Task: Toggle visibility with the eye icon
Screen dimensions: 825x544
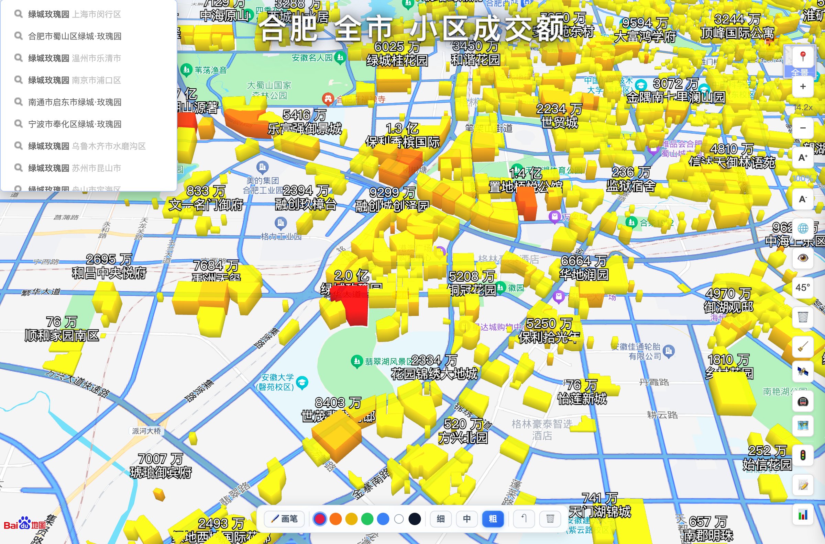Action: pyautogui.click(x=802, y=258)
